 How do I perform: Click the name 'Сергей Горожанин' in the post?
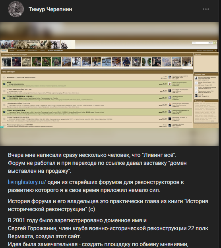tap(32, 228)
